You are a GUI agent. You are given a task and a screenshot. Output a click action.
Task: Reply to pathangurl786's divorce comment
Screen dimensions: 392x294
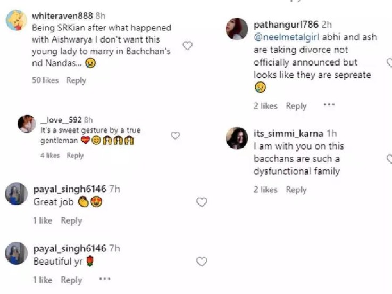[x=296, y=106]
